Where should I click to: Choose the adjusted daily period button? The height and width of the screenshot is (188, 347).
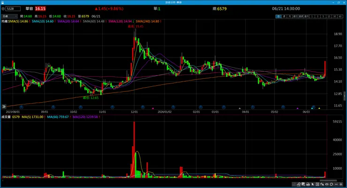click(x=295, y=16)
